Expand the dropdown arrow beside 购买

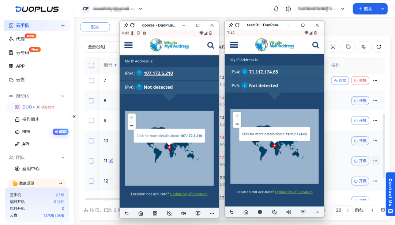[383, 9]
